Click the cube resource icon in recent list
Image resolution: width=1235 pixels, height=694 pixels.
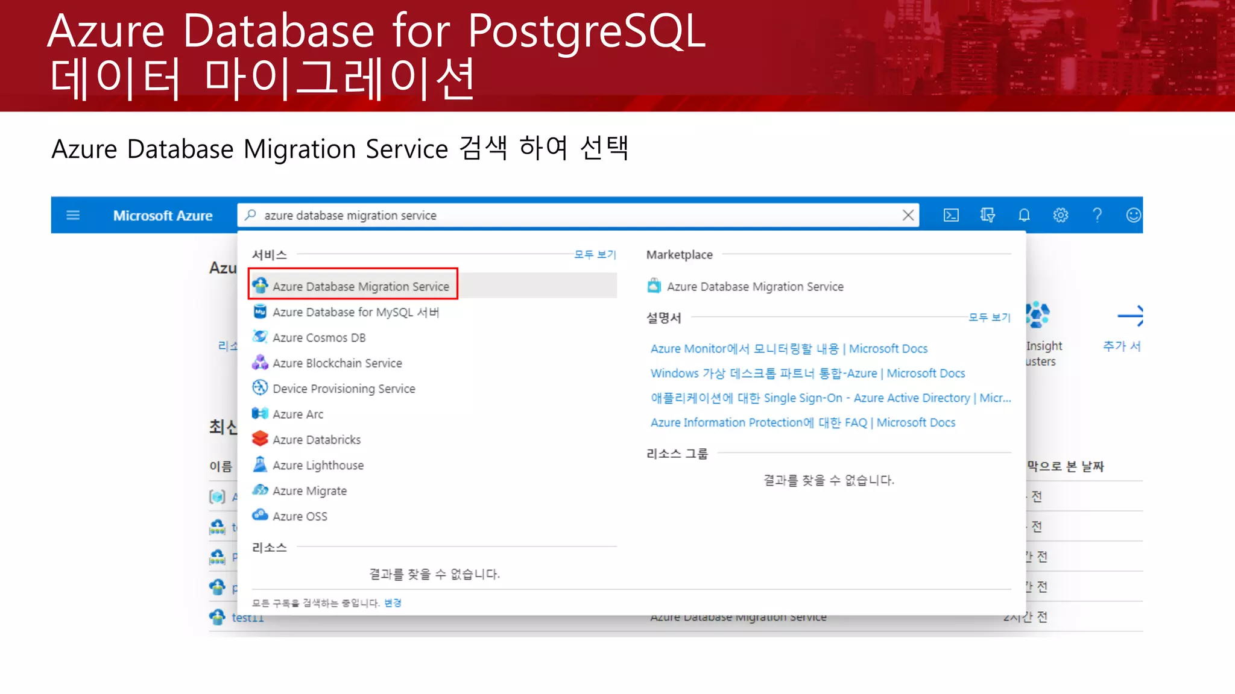(217, 496)
